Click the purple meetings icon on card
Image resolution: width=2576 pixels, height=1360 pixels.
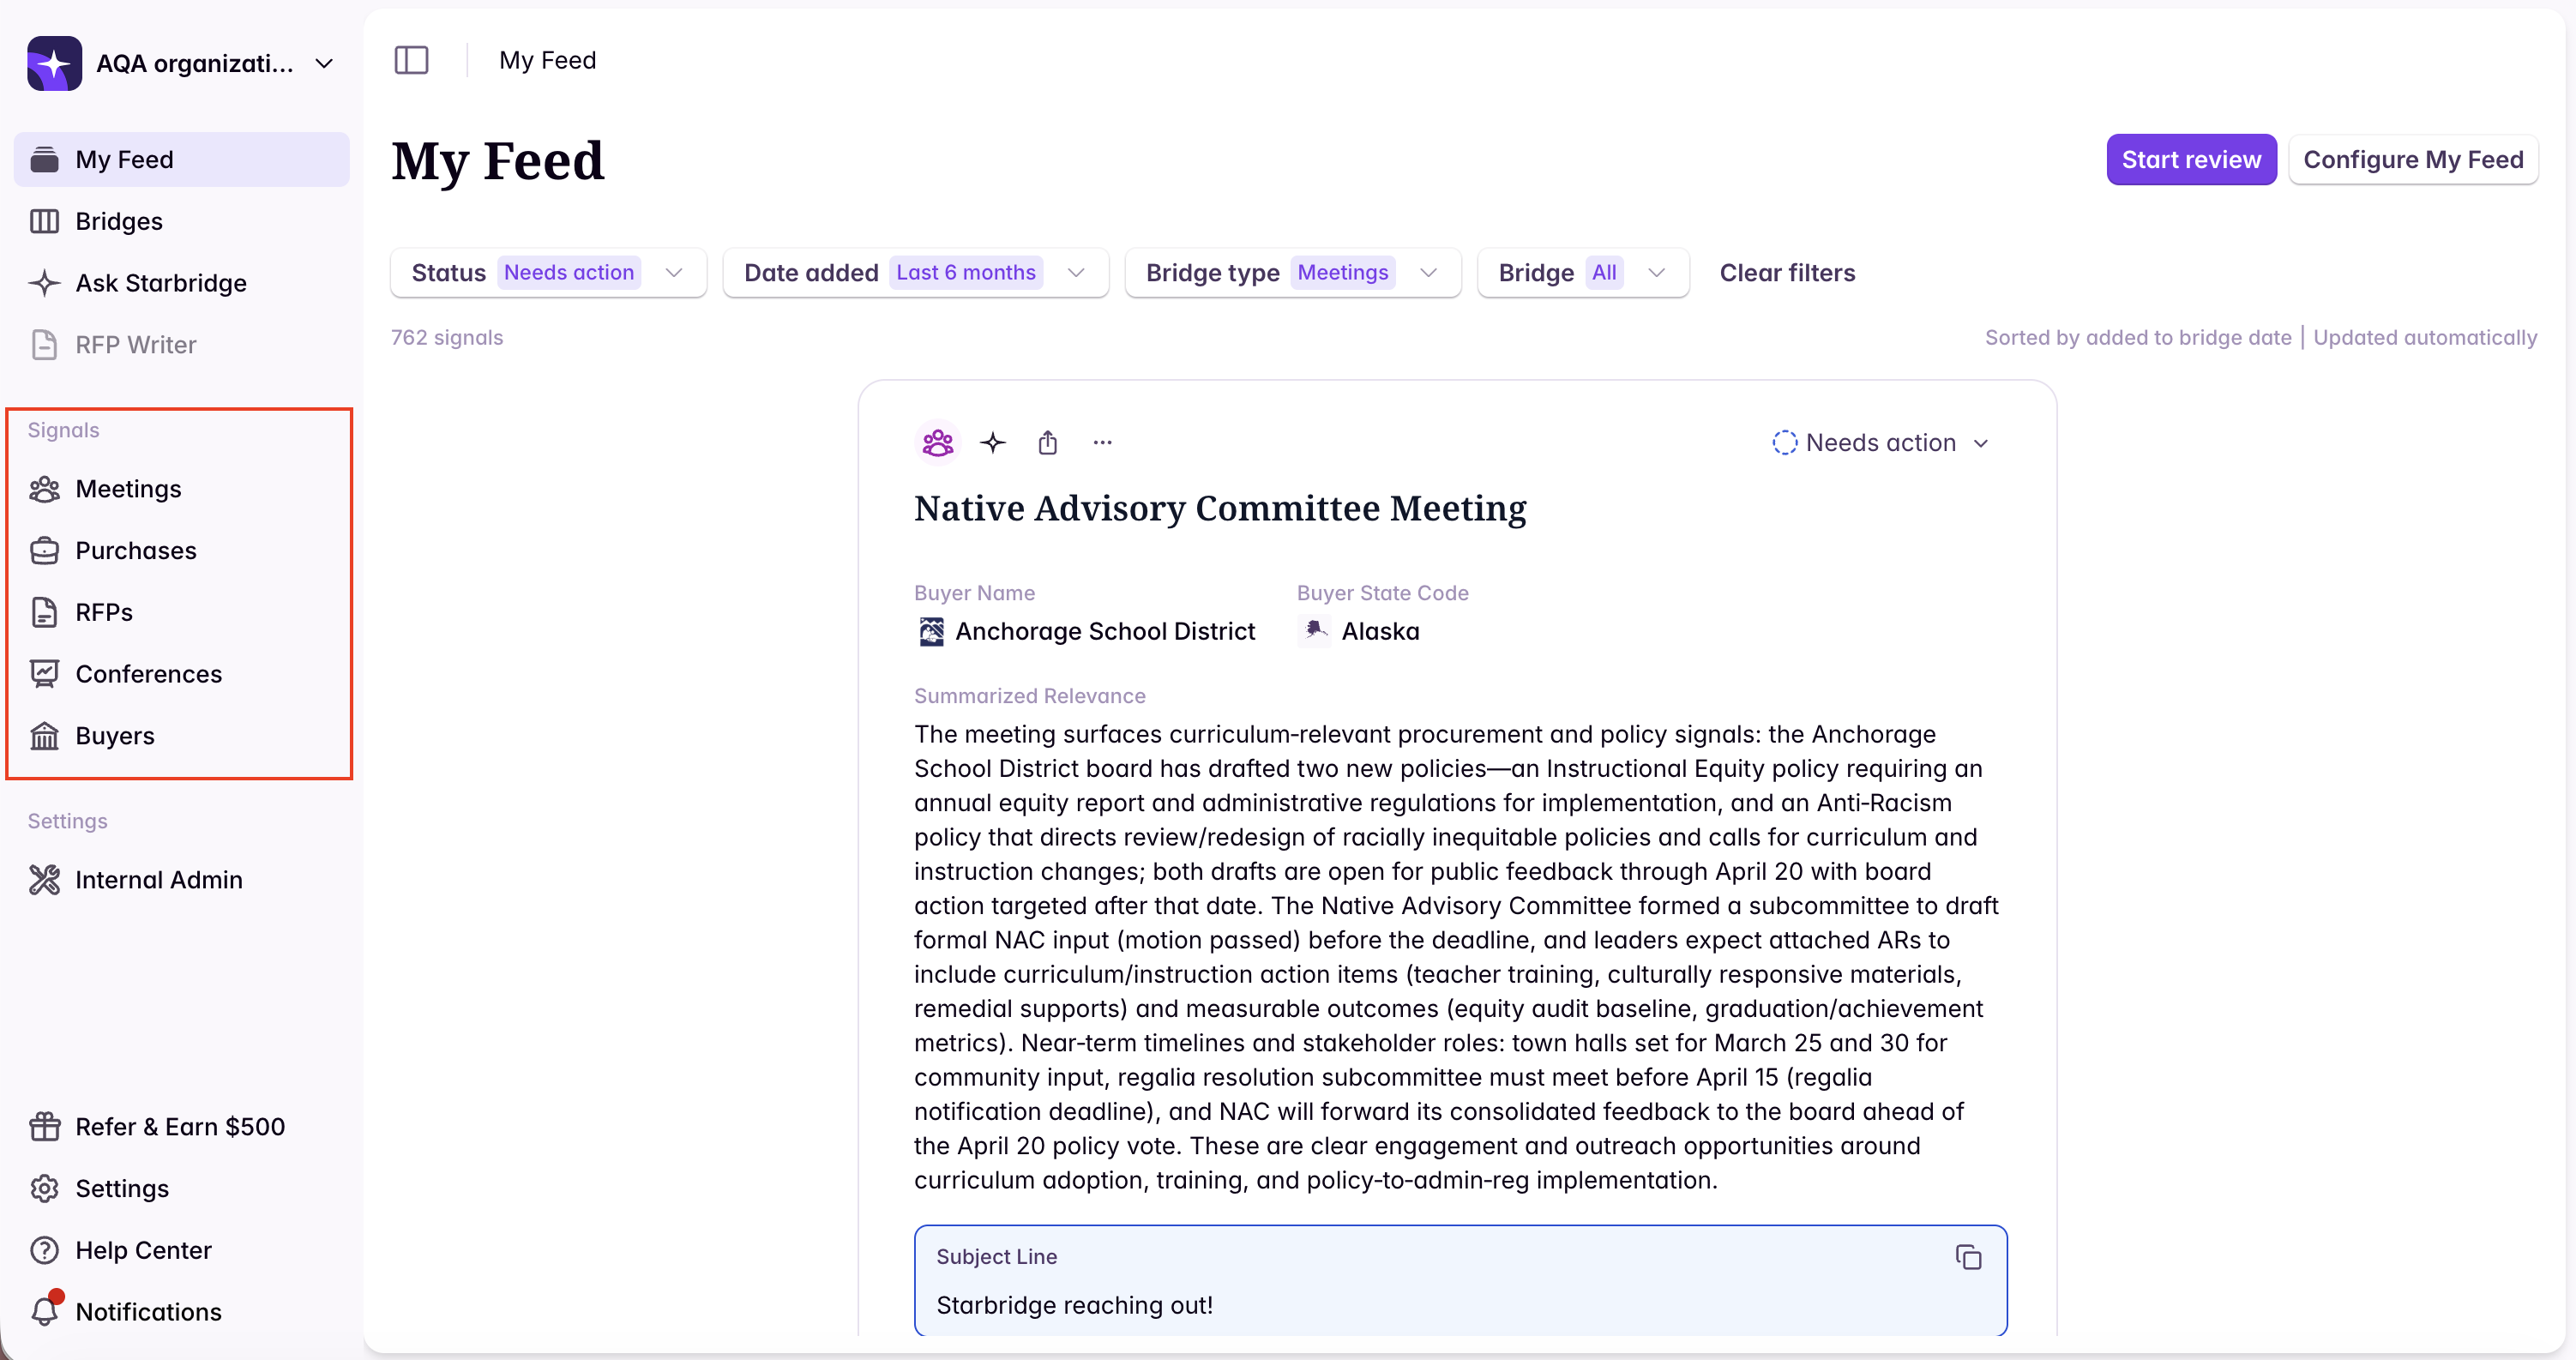[x=937, y=442]
